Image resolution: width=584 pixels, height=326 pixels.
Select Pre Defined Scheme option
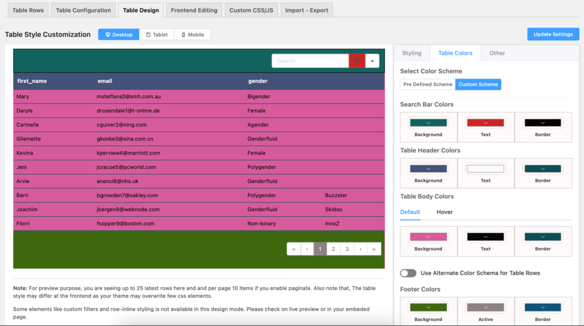428,84
